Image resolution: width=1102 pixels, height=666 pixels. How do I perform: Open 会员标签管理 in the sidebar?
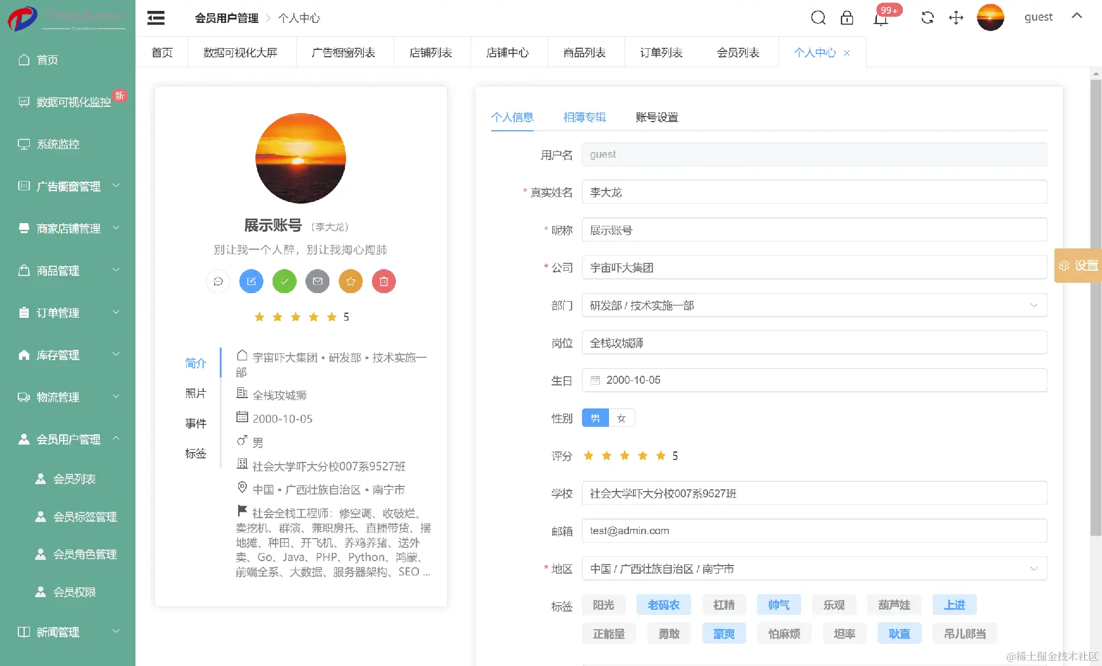pos(84,517)
